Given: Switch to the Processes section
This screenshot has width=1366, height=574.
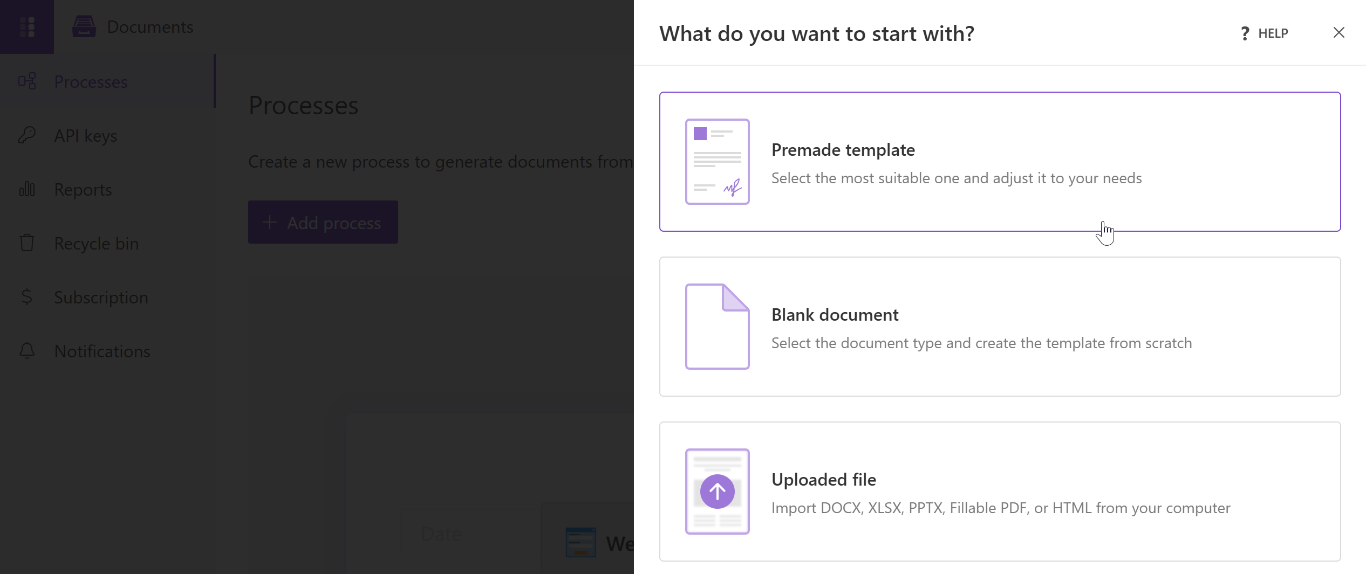Looking at the screenshot, I should click(91, 81).
